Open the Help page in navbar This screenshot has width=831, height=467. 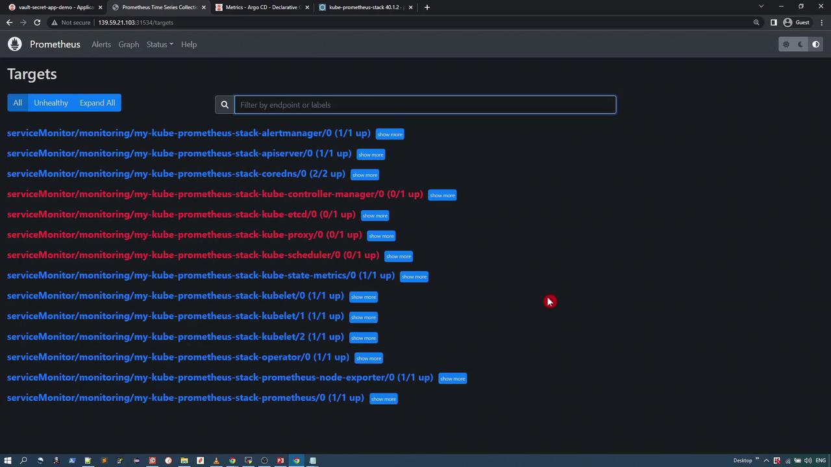189,44
